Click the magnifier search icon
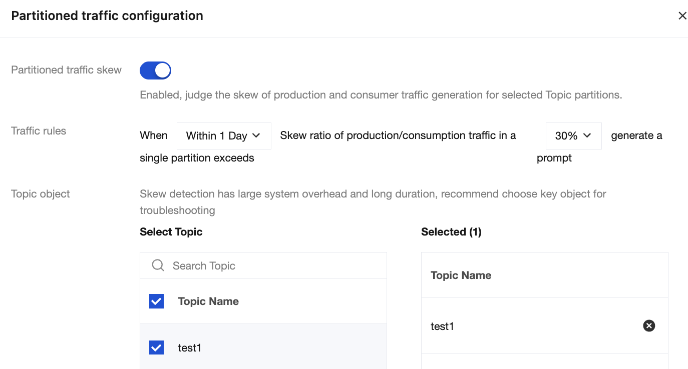The image size is (688, 369). click(x=158, y=265)
